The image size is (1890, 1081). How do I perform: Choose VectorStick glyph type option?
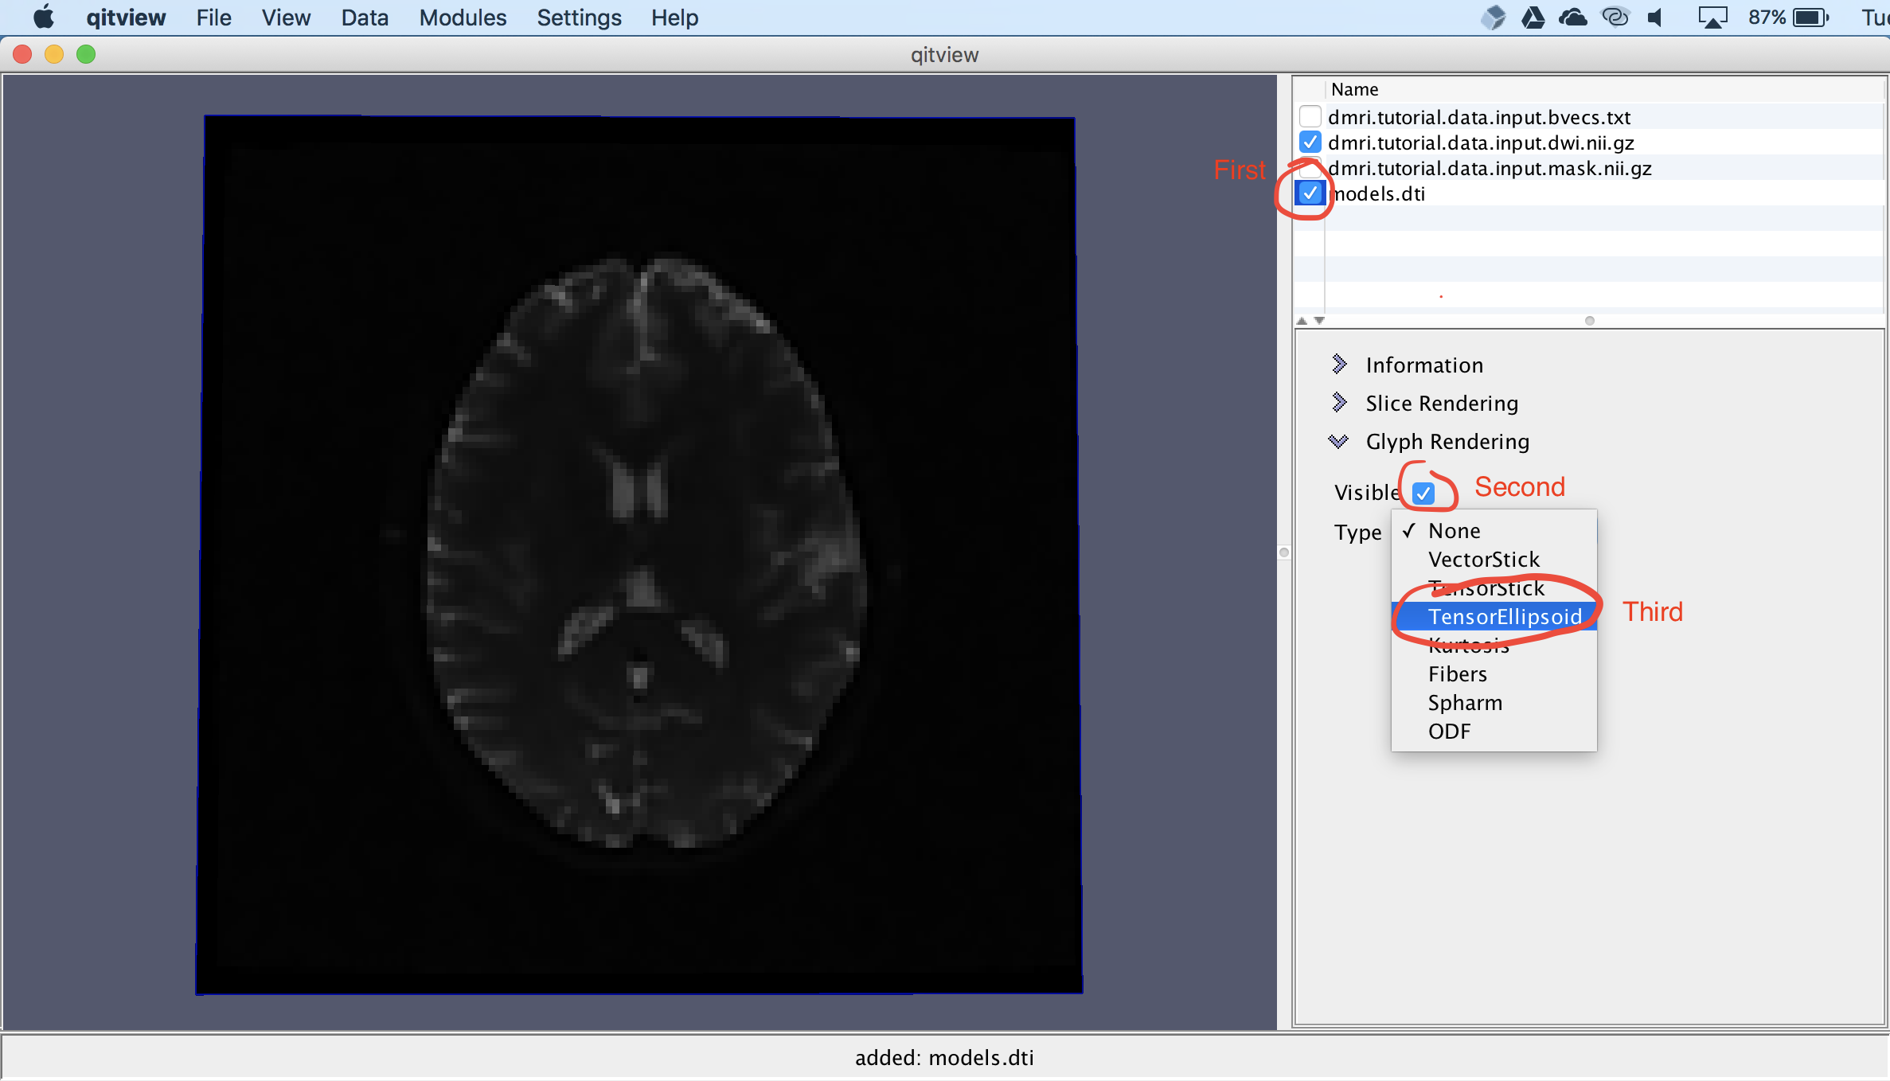tap(1483, 559)
